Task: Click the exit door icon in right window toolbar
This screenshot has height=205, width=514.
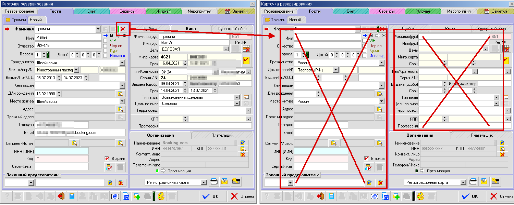Action: pos(321,196)
